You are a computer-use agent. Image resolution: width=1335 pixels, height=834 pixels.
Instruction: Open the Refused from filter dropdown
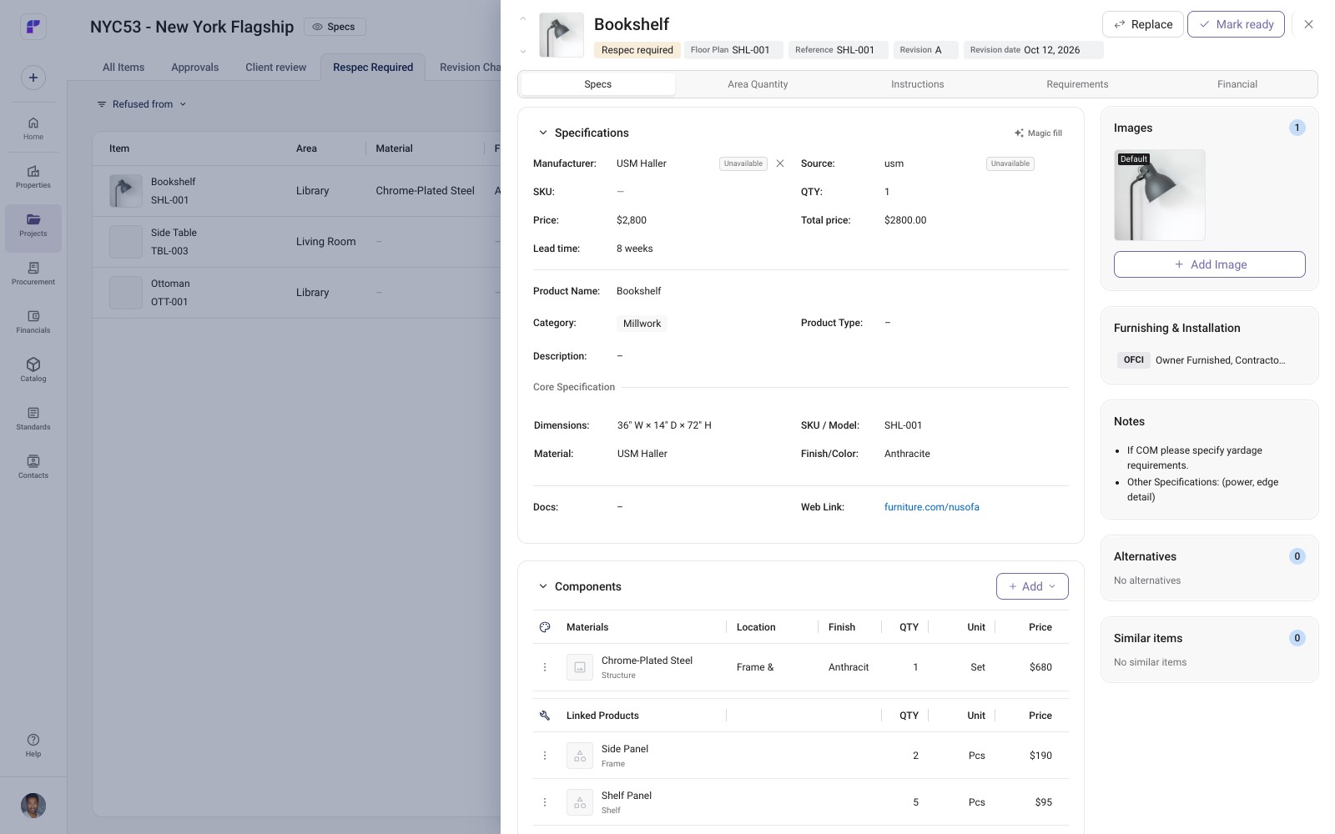142,104
